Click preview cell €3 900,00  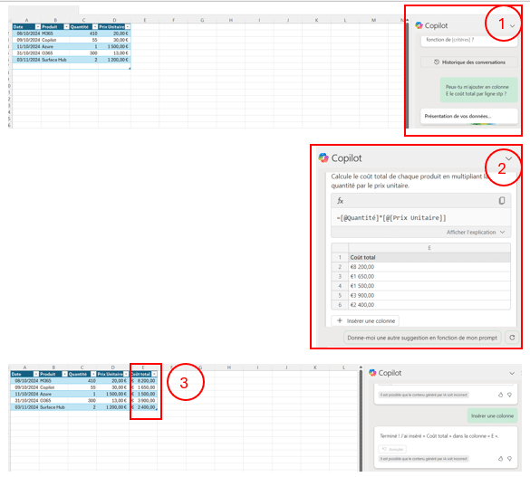[429, 295]
